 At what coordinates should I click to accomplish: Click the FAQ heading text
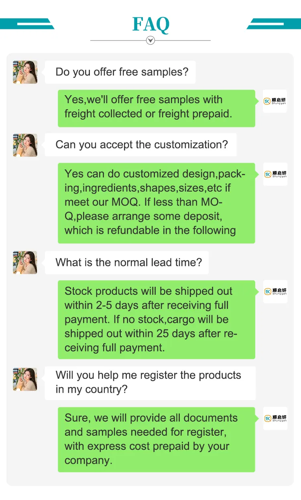coord(150,24)
